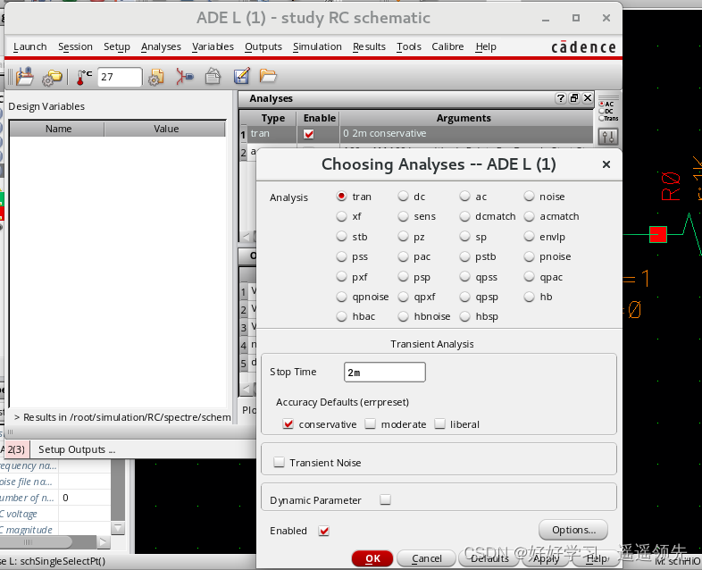Click the Defaults button in dialog
Screen dimensions: 702x570
point(489,558)
